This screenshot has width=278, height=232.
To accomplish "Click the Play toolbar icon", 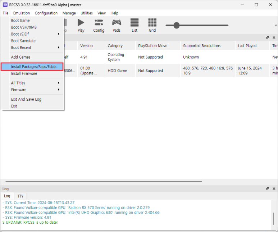I will point(81,26).
